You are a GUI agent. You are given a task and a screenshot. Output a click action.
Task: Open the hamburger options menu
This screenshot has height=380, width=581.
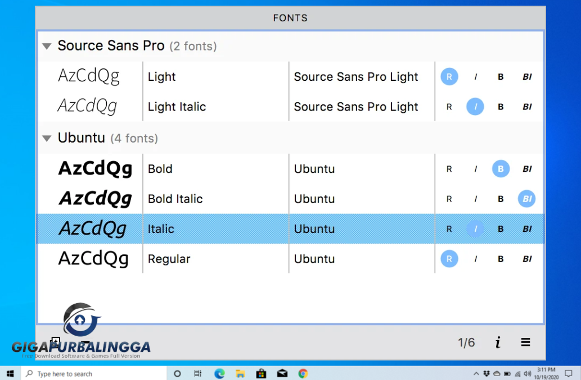(x=525, y=342)
